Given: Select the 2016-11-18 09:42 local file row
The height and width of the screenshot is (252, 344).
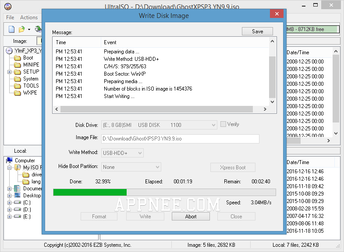Looking at the screenshot, I should (x=305, y=186).
